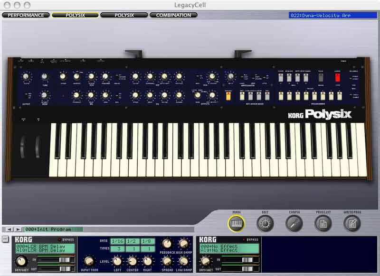Open the 000*LCR BPM Delay effect program
Viewport: 380px width, 276px height.
45,246
